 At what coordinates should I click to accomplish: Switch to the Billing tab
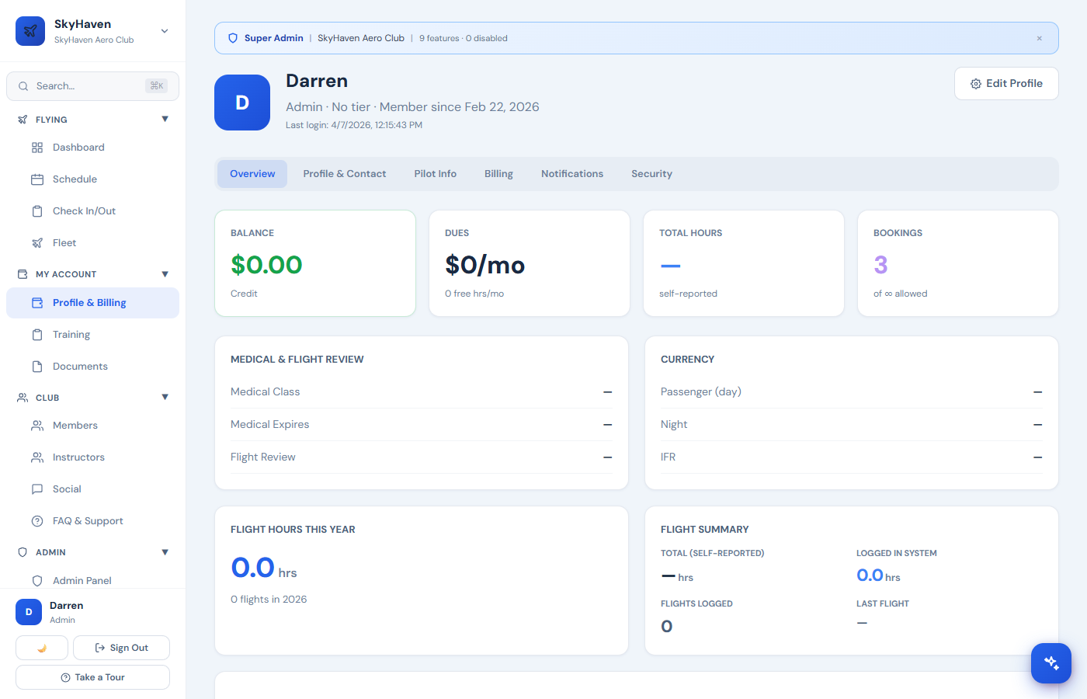(x=498, y=173)
